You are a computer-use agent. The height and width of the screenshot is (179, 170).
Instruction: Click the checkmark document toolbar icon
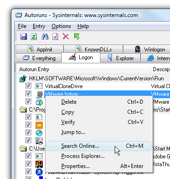(55, 37)
